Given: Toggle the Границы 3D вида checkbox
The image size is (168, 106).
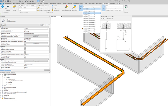Looking at the screenshot, I should pyautogui.click(x=25, y=58).
